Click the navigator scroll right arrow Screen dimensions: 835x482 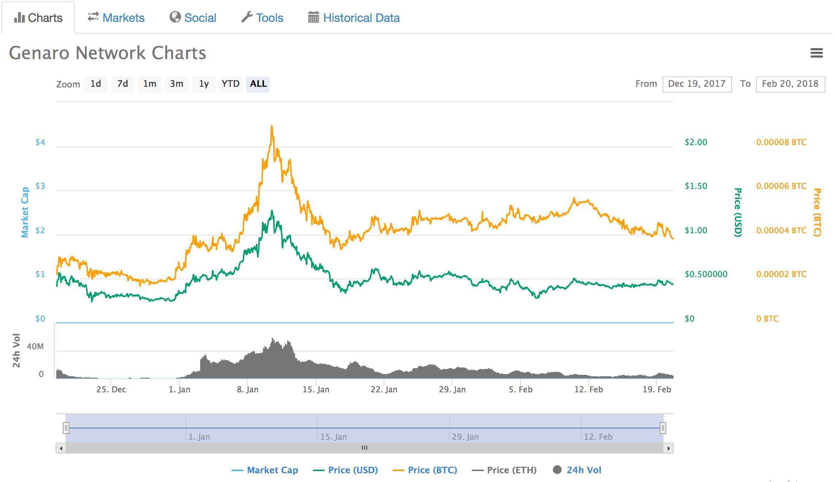668,448
